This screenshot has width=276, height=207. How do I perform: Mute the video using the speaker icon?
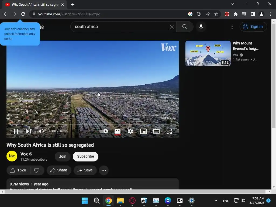41,131
